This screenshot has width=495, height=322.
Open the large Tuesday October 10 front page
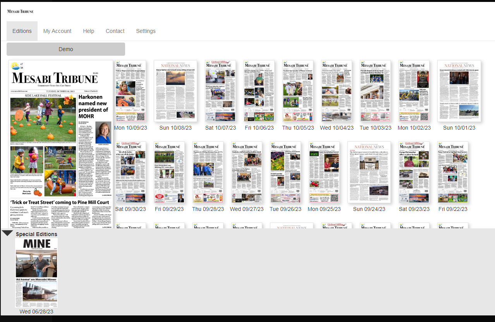click(x=61, y=143)
